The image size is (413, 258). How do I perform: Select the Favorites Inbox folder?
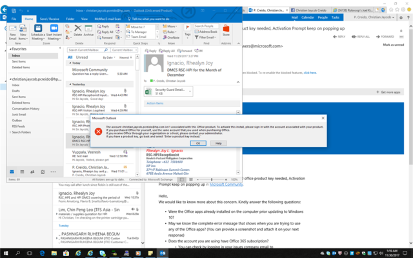coord(33,55)
